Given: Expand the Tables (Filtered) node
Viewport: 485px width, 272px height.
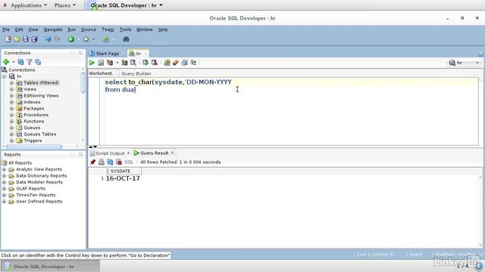Looking at the screenshot, I should [x=11, y=82].
